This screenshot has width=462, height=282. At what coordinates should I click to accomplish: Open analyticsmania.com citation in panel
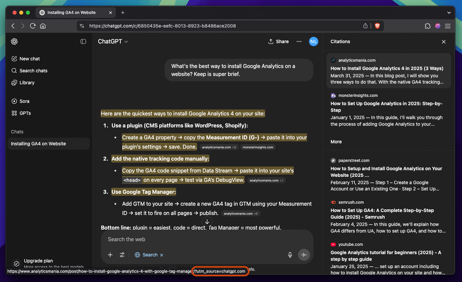click(389, 71)
